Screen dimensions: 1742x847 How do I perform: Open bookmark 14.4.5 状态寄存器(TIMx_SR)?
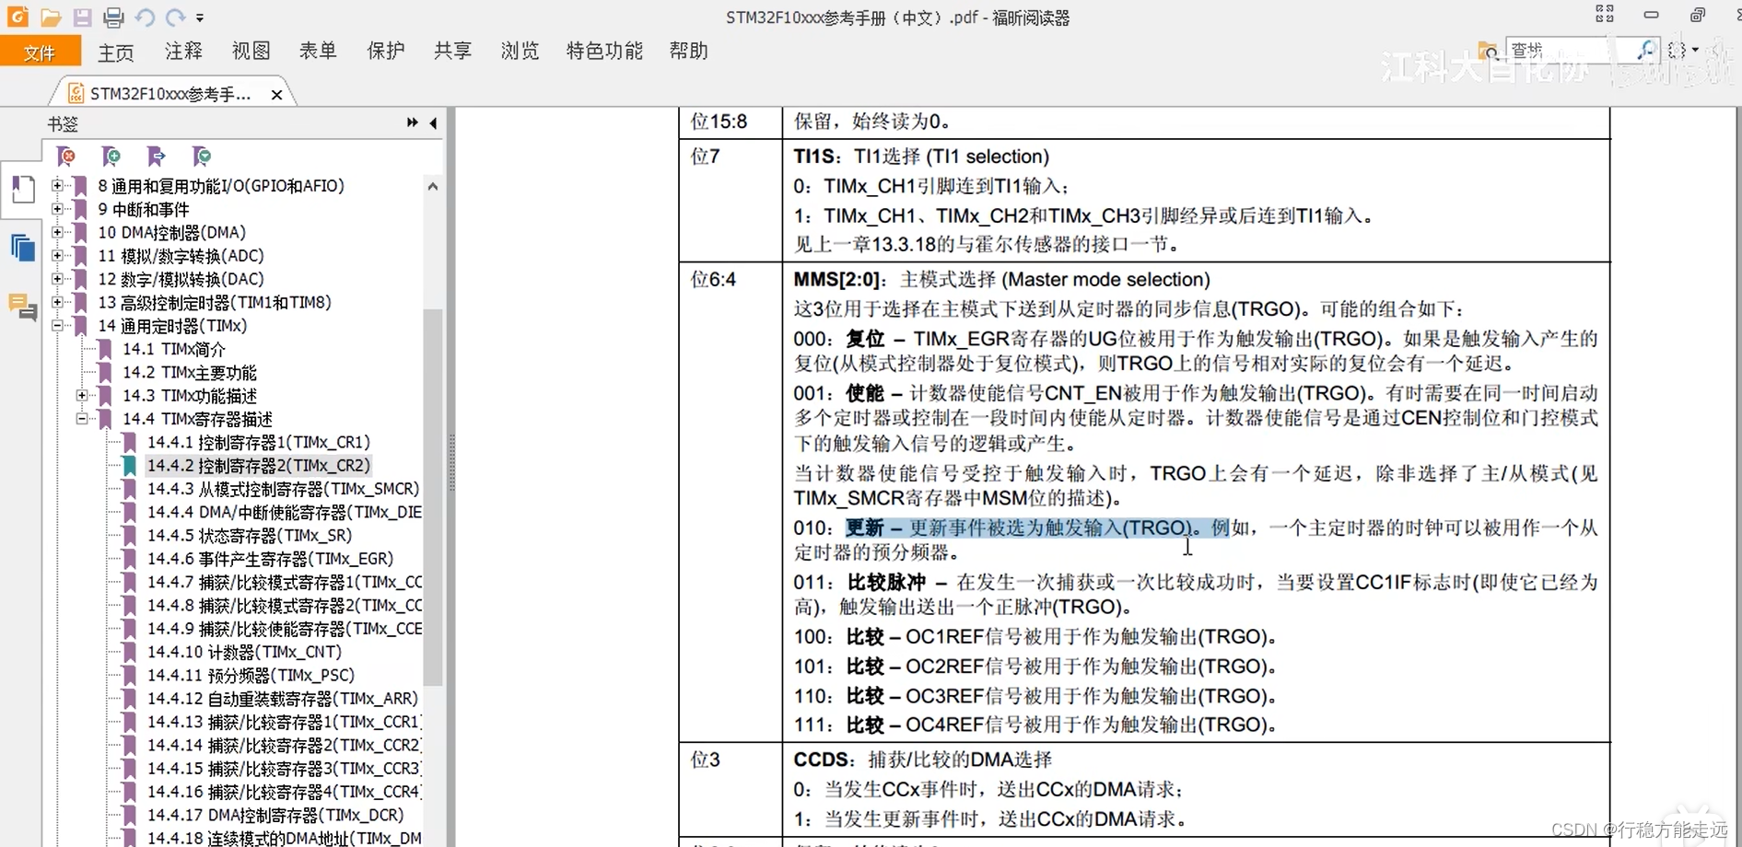point(250,535)
